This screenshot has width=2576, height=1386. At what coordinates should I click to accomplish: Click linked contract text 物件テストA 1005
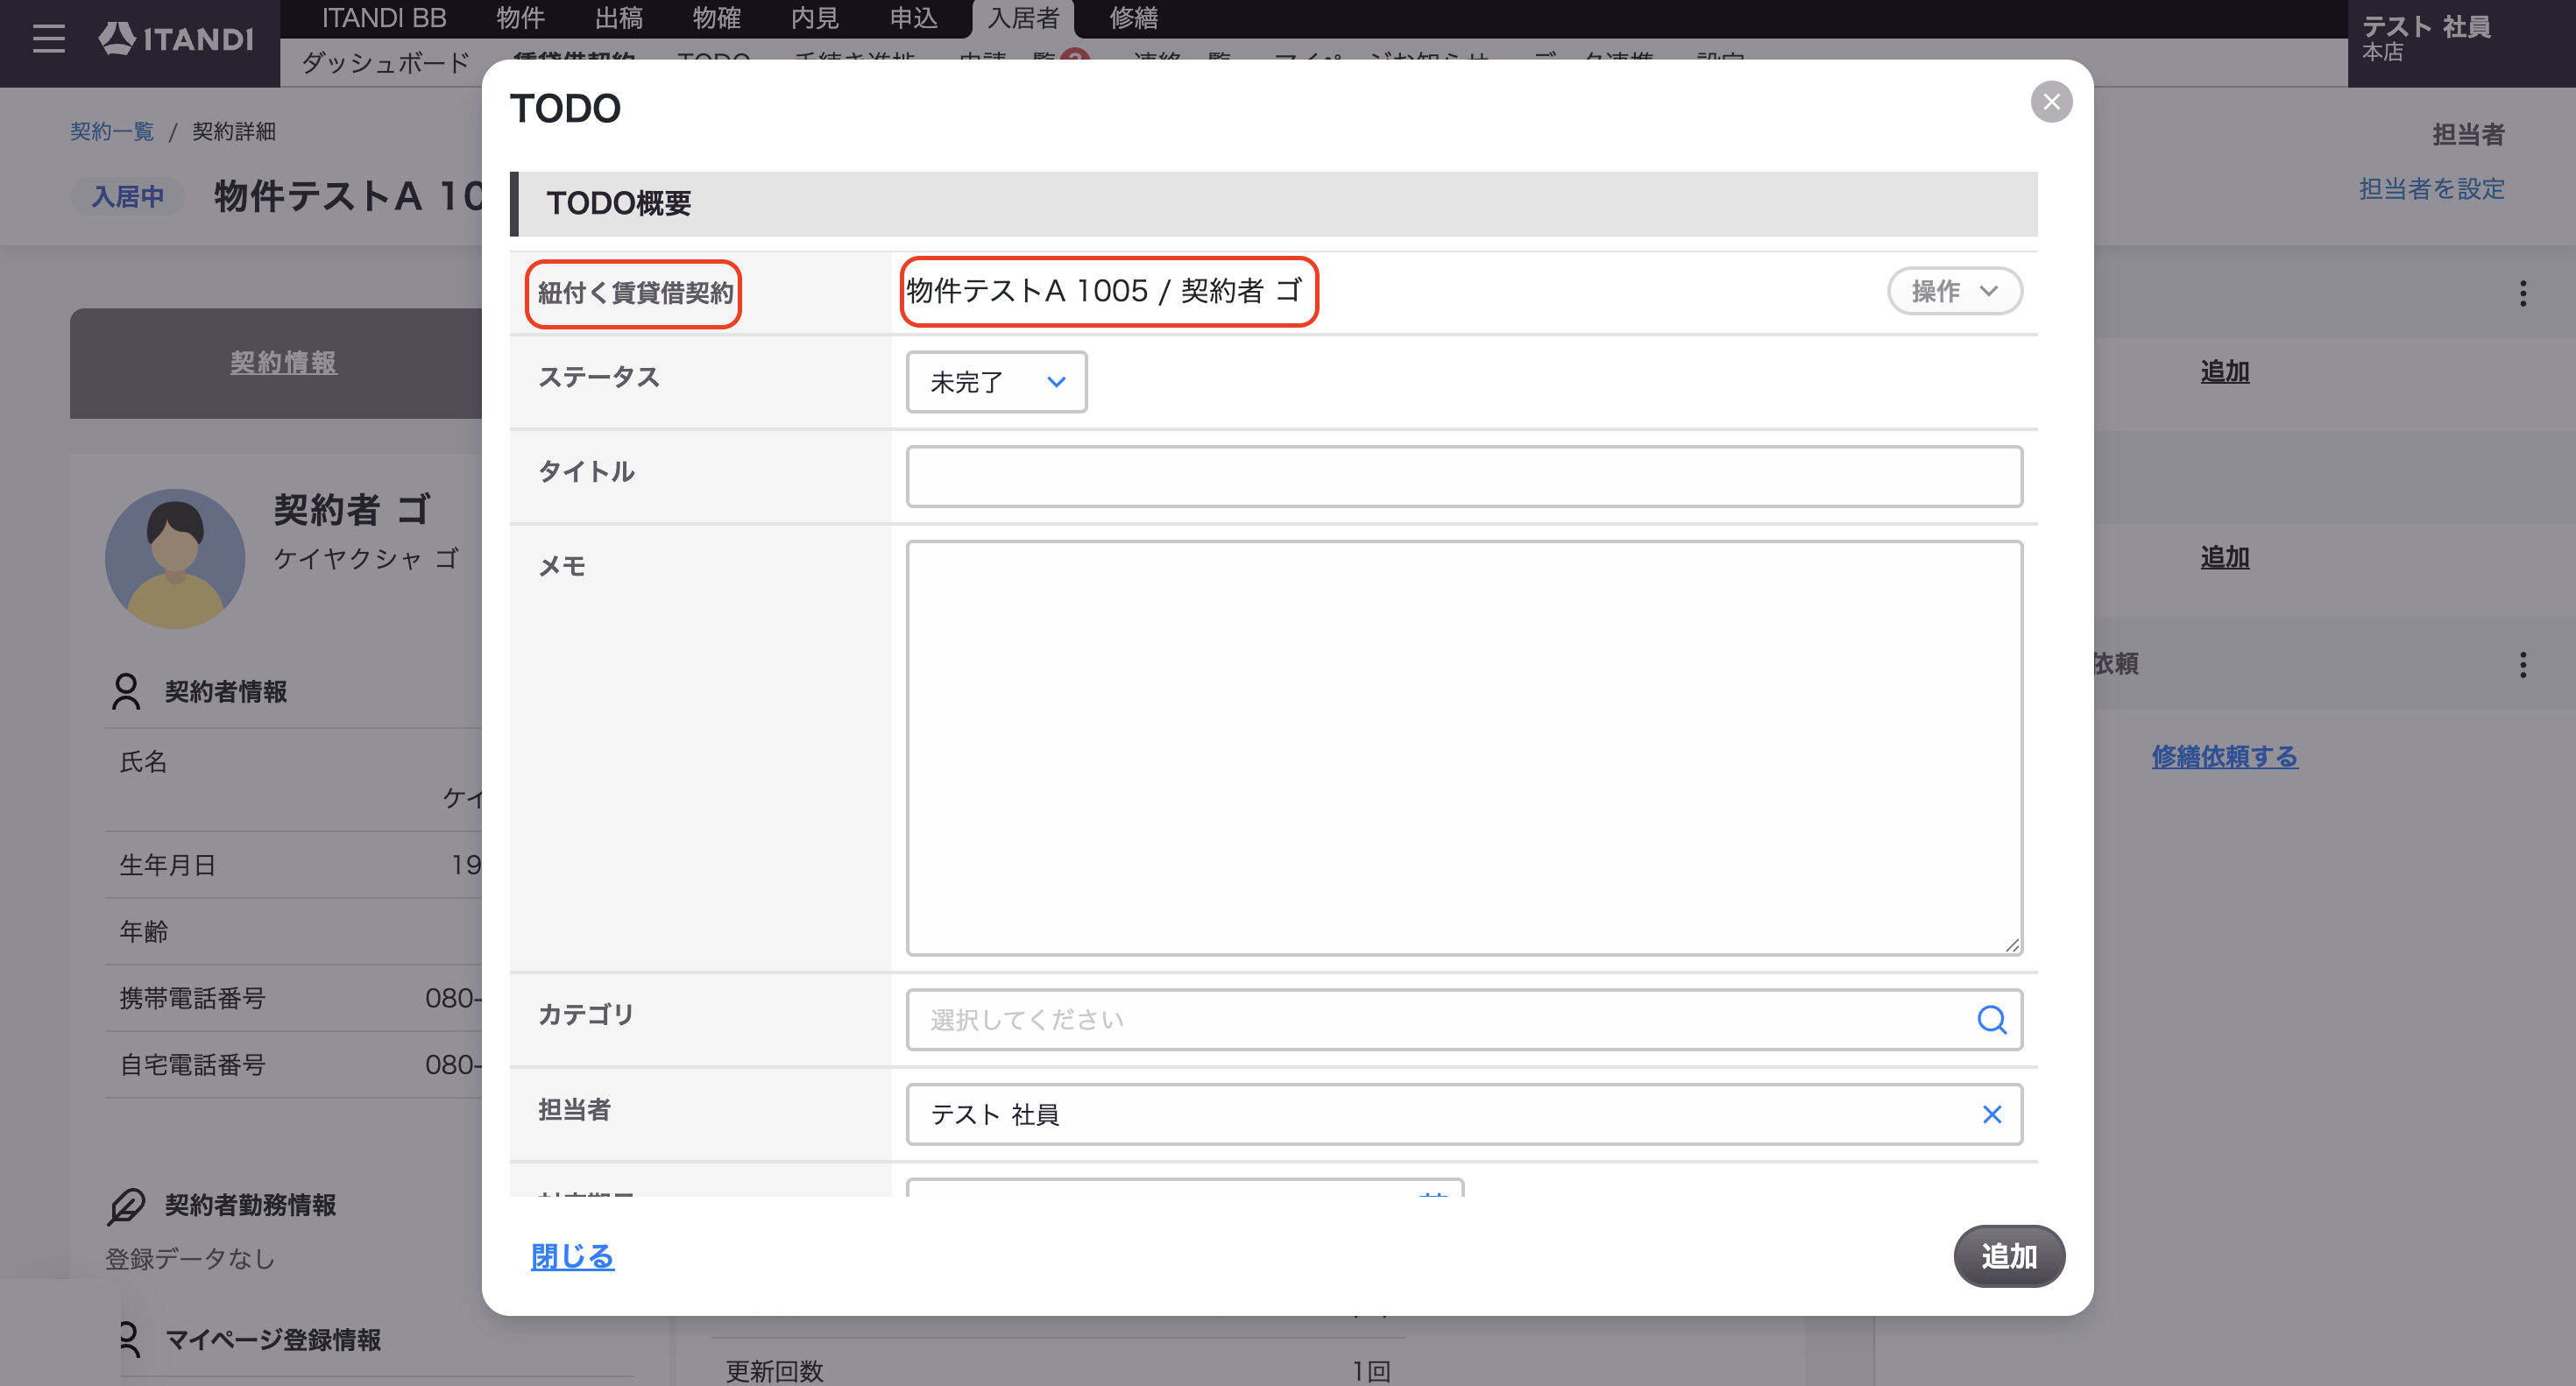pos(1103,291)
